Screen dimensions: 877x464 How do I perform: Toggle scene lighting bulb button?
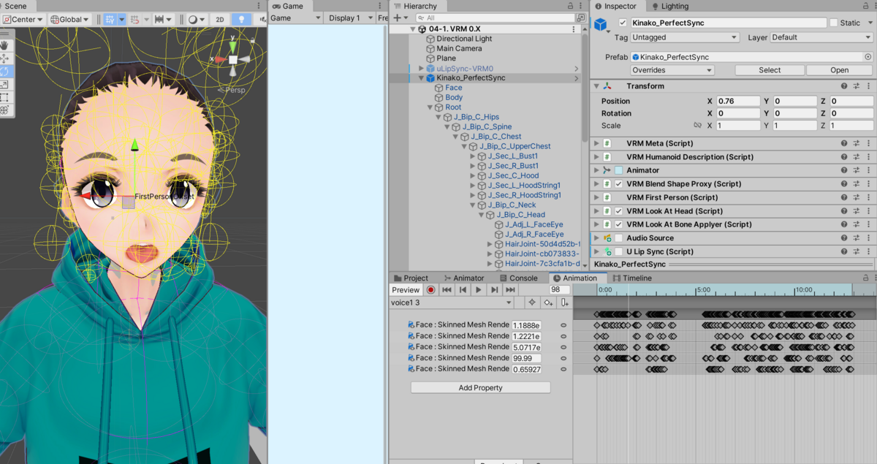[x=241, y=20]
